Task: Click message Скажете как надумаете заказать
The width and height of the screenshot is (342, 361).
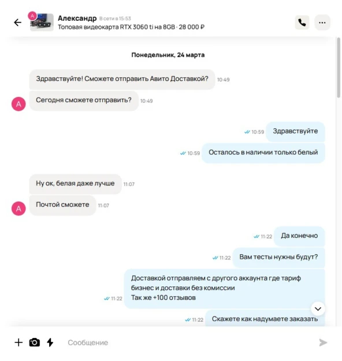Action: click(265, 319)
